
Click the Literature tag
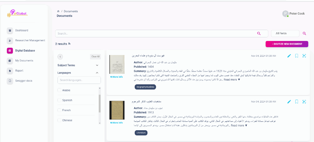[x=141, y=133]
